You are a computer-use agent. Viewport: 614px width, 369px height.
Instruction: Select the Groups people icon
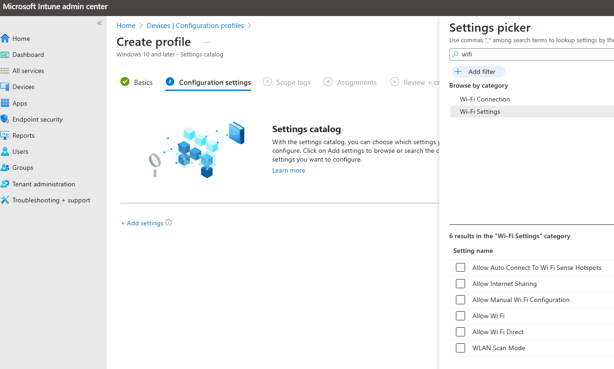(x=5, y=168)
